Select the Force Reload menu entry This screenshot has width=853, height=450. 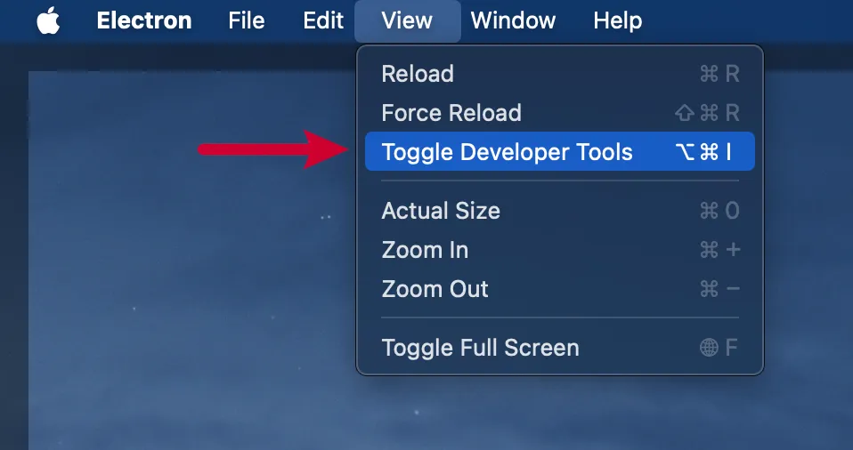pyautogui.click(x=451, y=113)
